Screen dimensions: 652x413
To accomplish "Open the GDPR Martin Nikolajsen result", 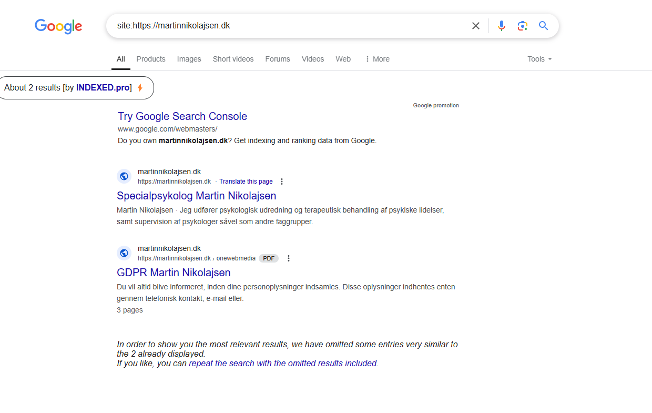I will (174, 273).
